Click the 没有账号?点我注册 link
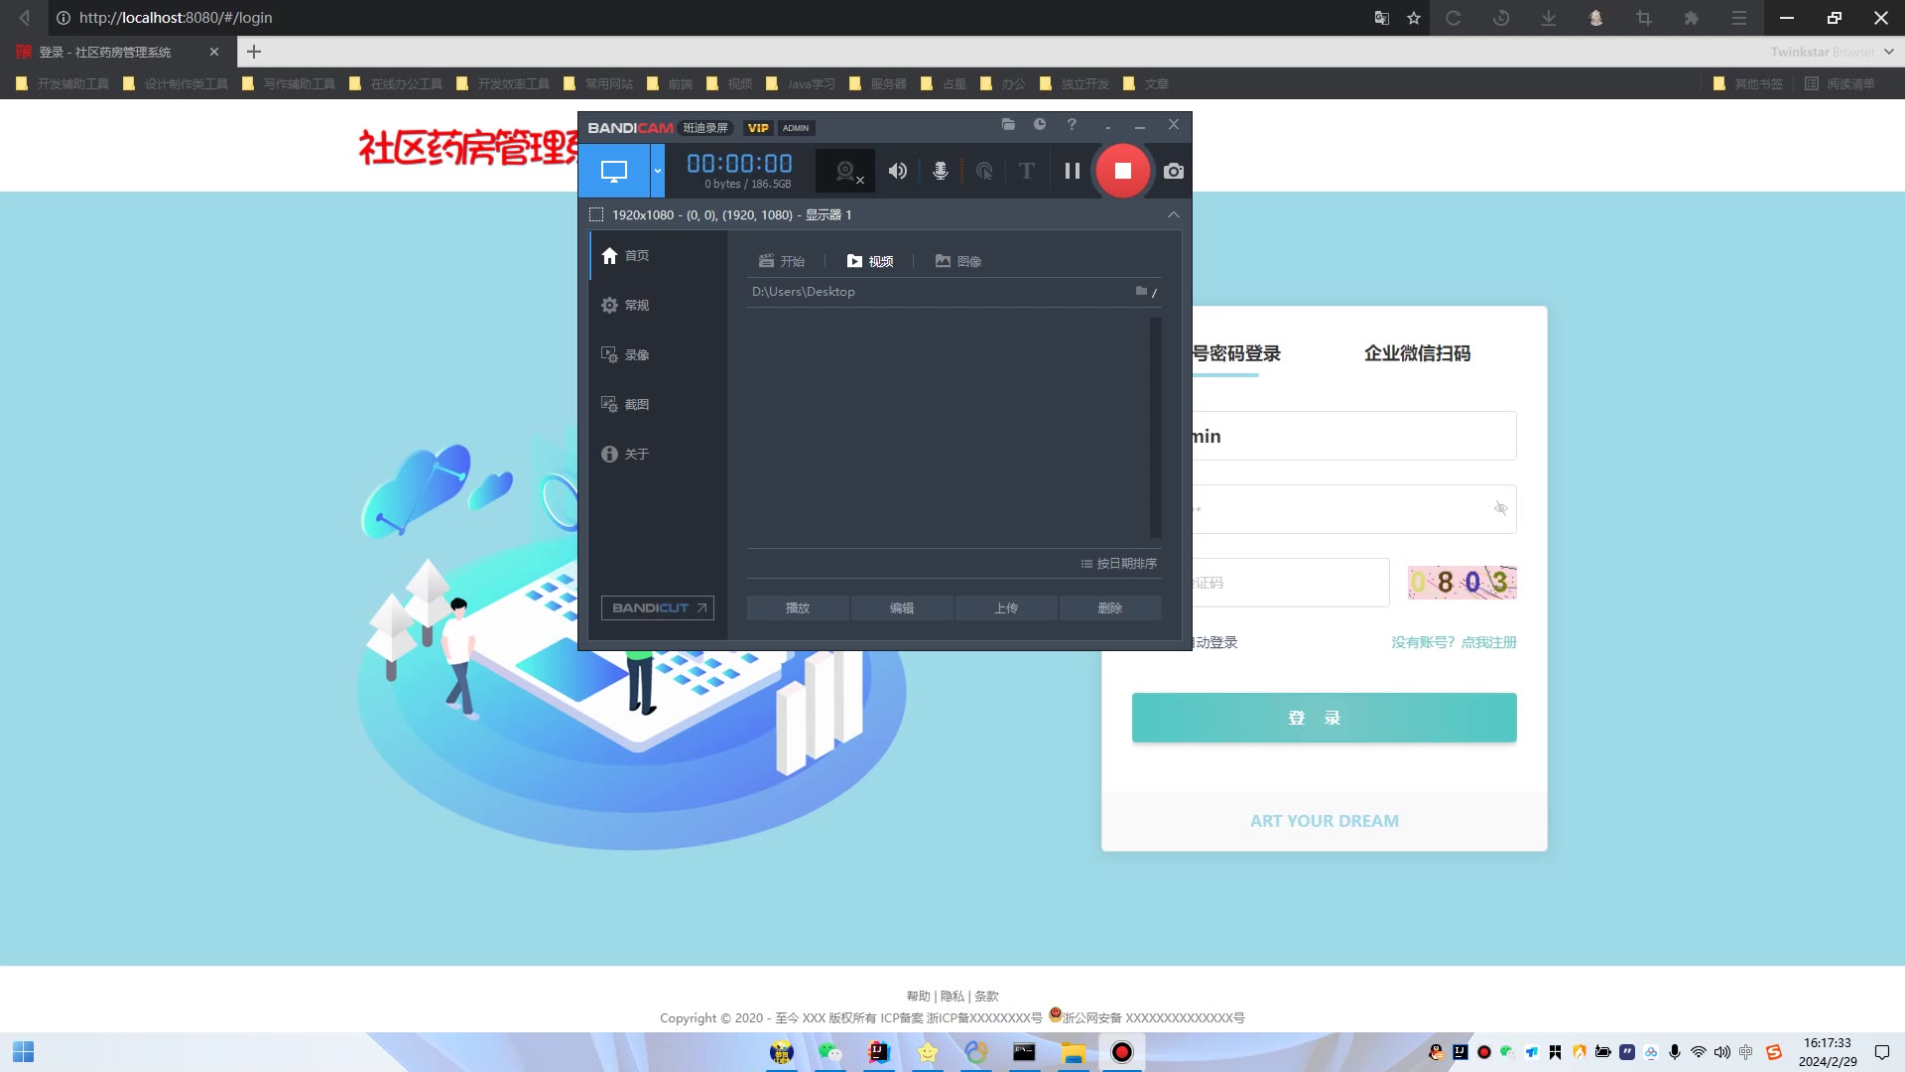This screenshot has width=1905, height=1072. click(x=1453, y=642)
